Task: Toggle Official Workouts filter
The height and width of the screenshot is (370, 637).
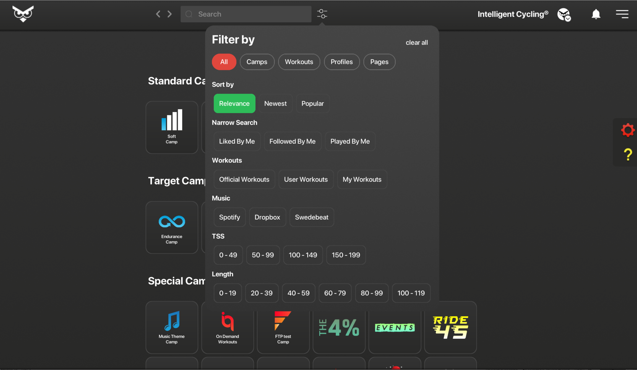Action: pyautogui.click(x=244, y=179)
